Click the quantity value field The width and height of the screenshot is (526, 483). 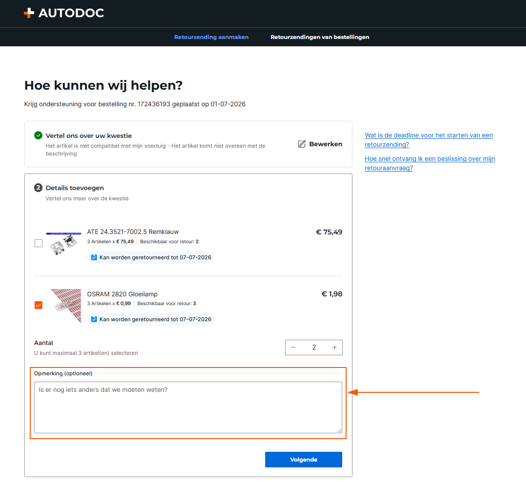[x=314, y=347]
